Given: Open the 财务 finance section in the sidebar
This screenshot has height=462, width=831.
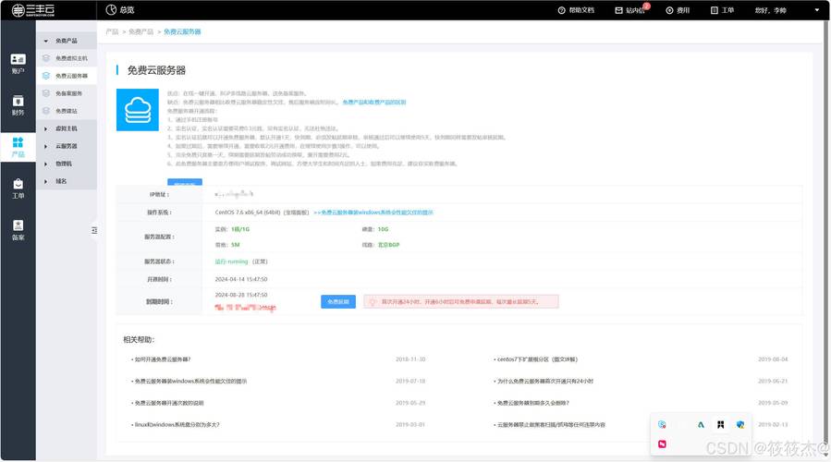Looking at the screenshot, I should [18, 105].
